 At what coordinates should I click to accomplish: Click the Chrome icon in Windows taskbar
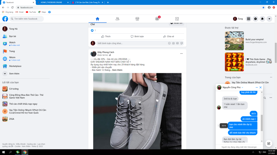coord(25,152)
